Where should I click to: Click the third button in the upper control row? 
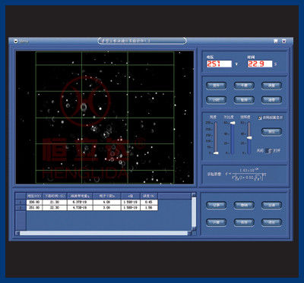point(271,86)
